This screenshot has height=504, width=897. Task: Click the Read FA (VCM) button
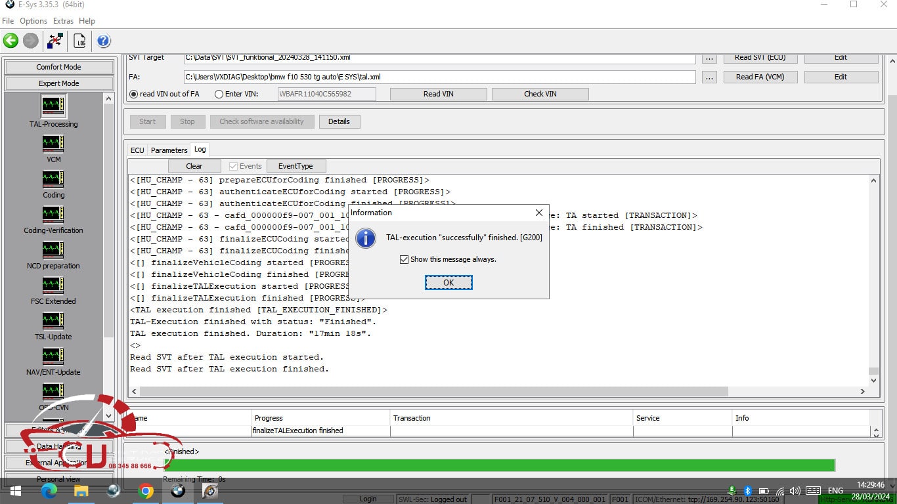pyautogui.click(x=760, y=77)
